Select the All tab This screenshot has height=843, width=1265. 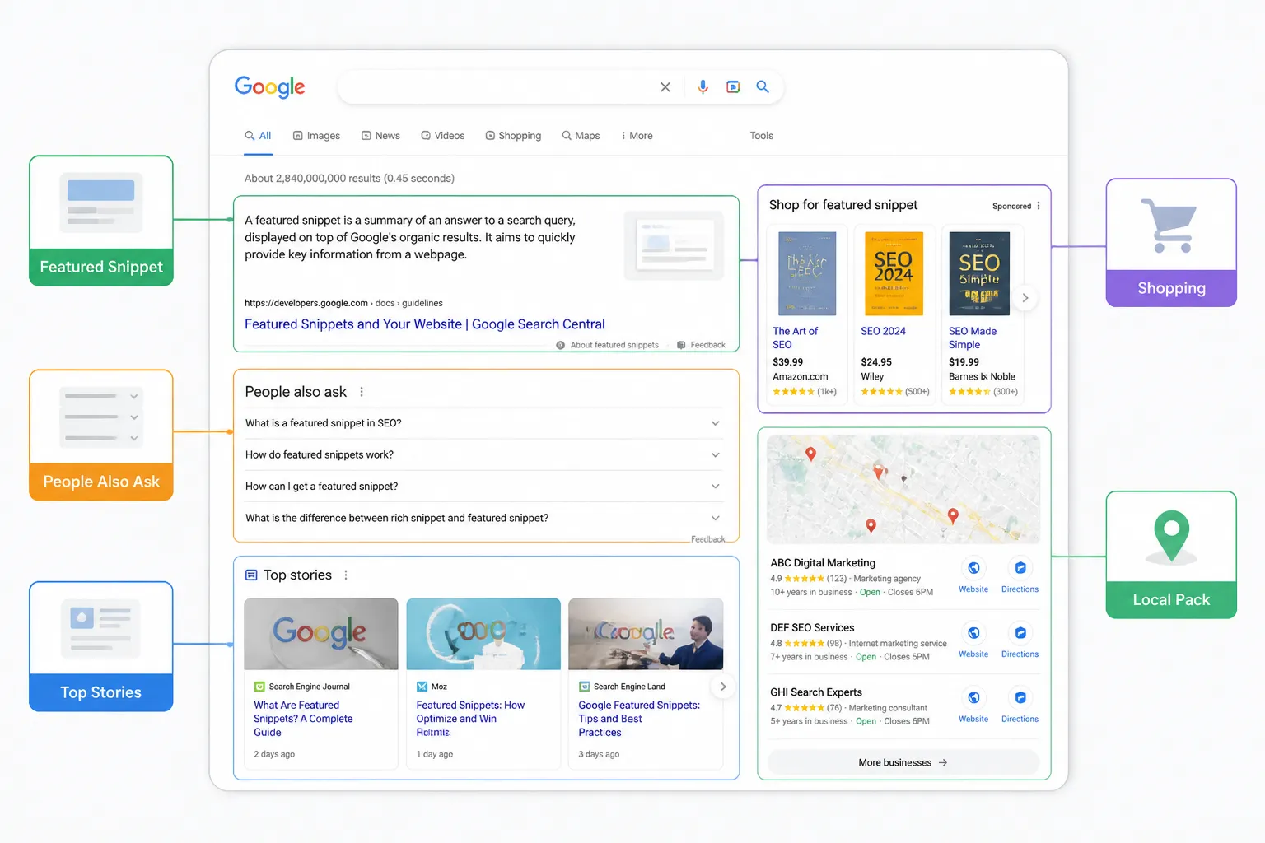click(258, 136)
